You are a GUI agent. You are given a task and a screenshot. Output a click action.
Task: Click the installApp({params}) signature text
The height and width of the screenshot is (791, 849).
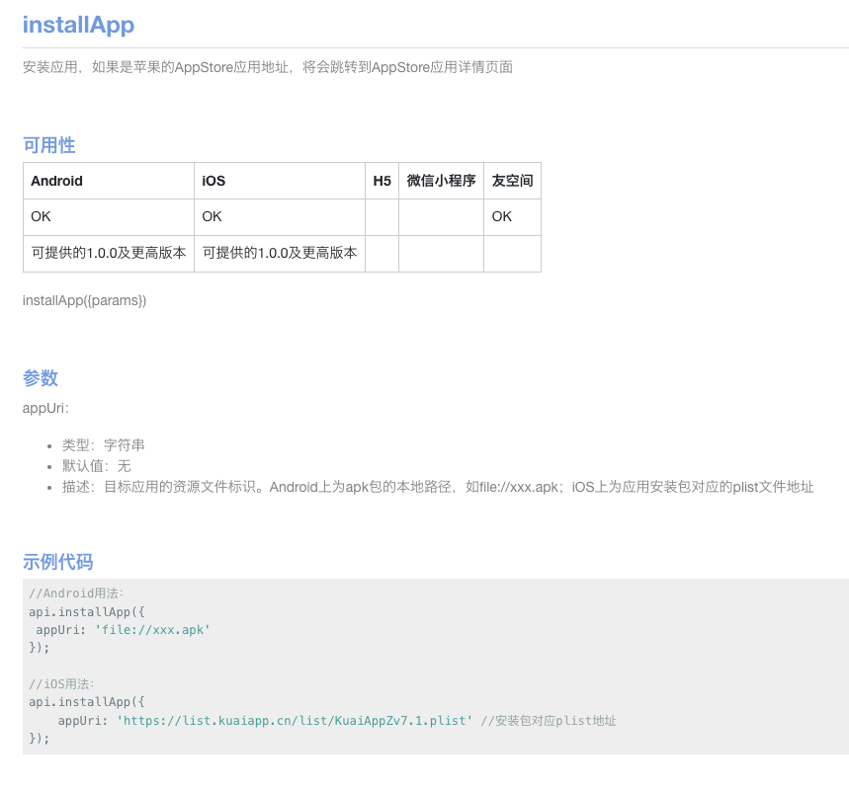pyautogui.click(x=84, y=300)
